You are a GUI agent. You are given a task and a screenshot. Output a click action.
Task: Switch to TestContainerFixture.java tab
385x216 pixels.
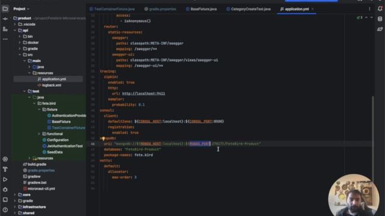112,9
